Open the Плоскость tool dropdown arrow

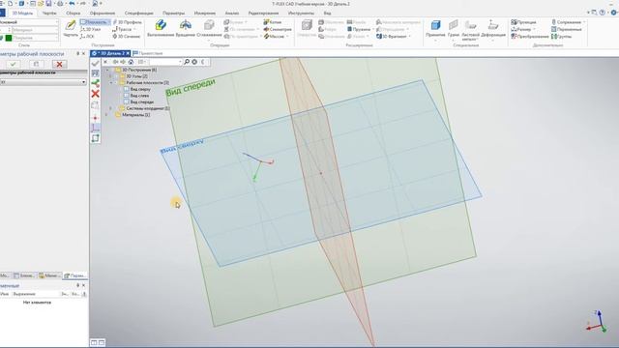108,22
